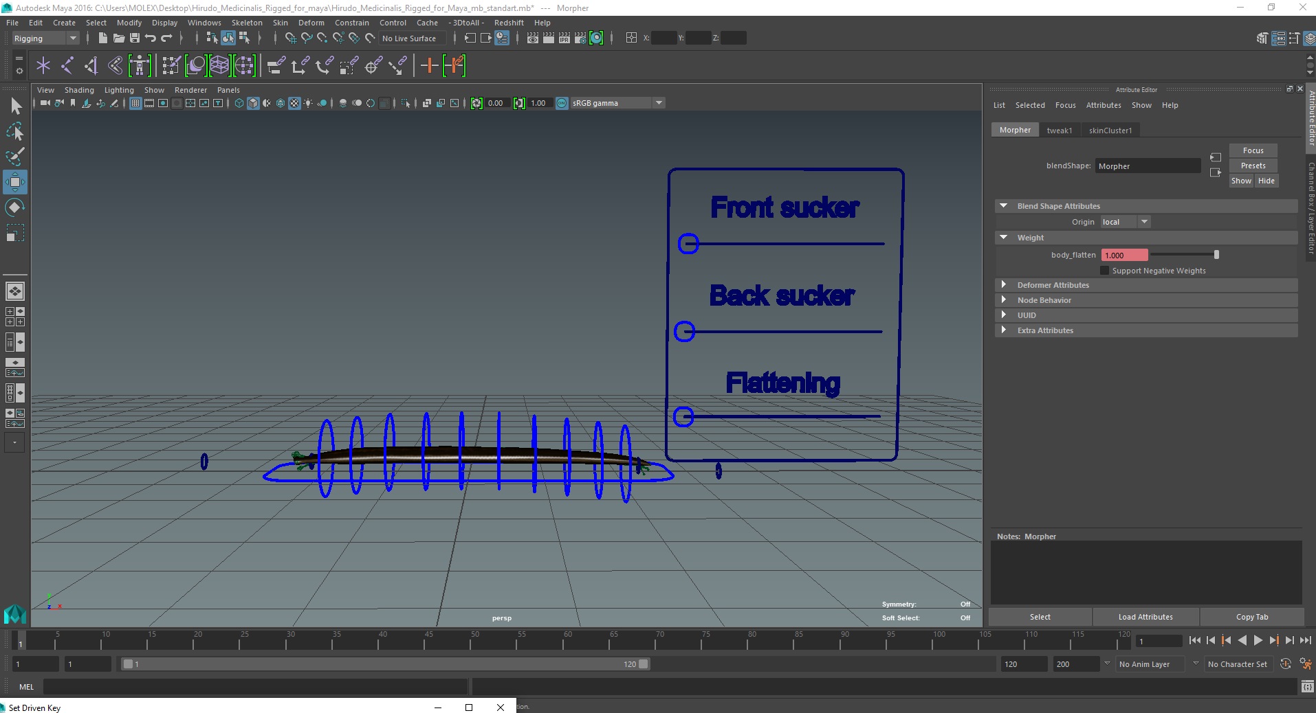Open the Render Settings icon
This screenshot has height=713, width=1316.
point(580,38)
